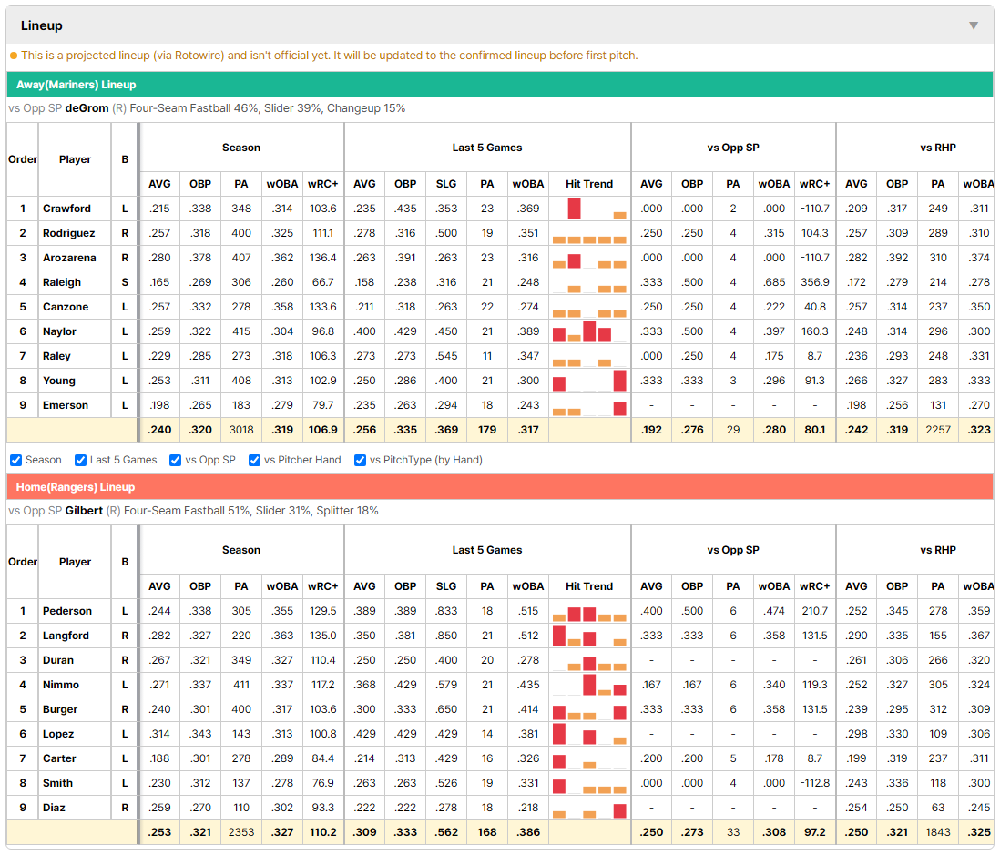
Task: Uncheck the Season checkbox
Action: point(16,460)
